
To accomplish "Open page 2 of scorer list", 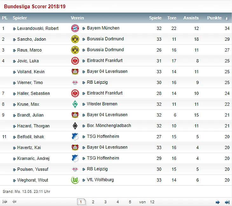I will (93, 202).
